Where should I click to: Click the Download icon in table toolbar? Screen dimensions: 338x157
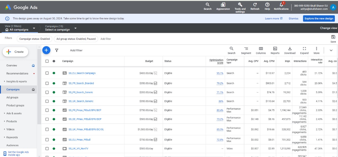coord(290,49)
